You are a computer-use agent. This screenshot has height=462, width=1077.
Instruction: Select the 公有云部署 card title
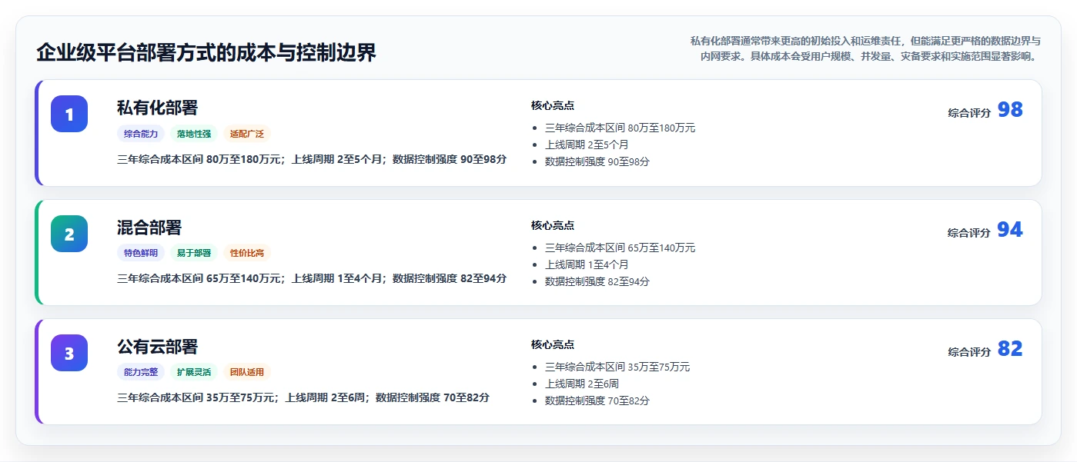(x=157, y=347)
